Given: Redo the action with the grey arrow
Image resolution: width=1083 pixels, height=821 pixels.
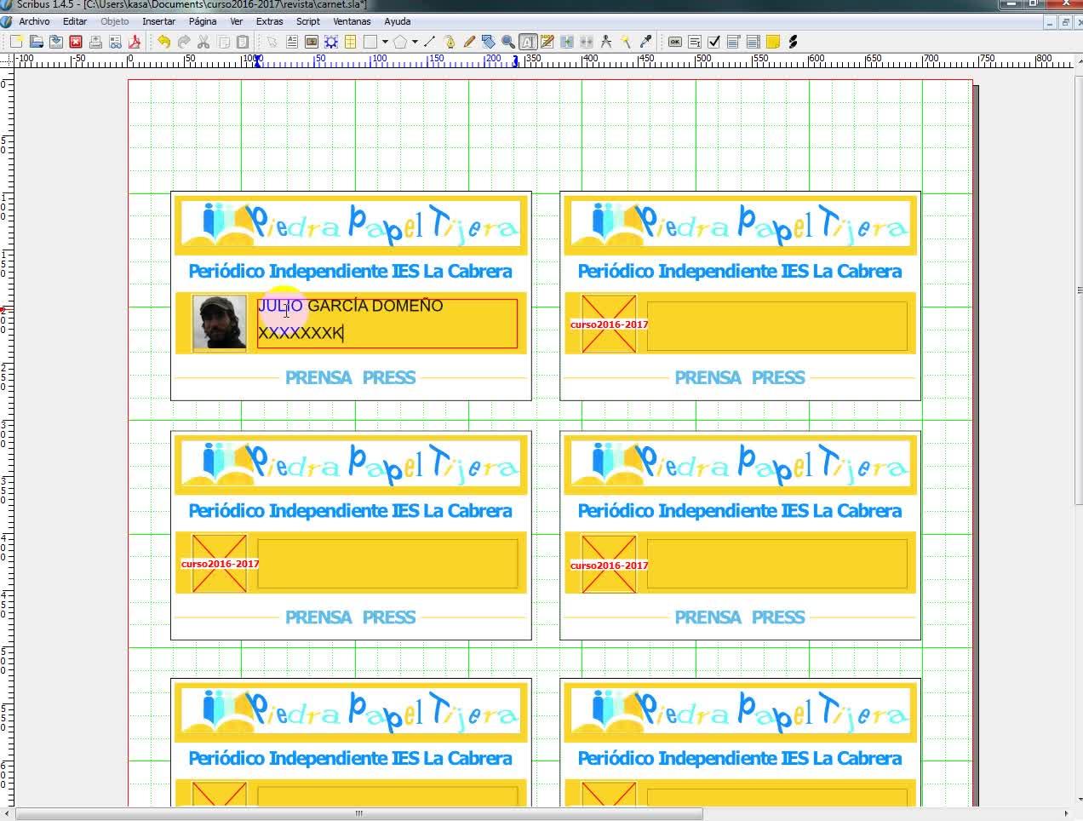Looking at the screenshot, I should [x=183, y=42].
